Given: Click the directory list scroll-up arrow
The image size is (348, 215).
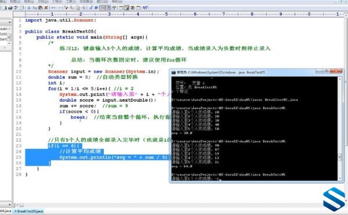Looking at the screenshot, I should click(x=9, y=29).
